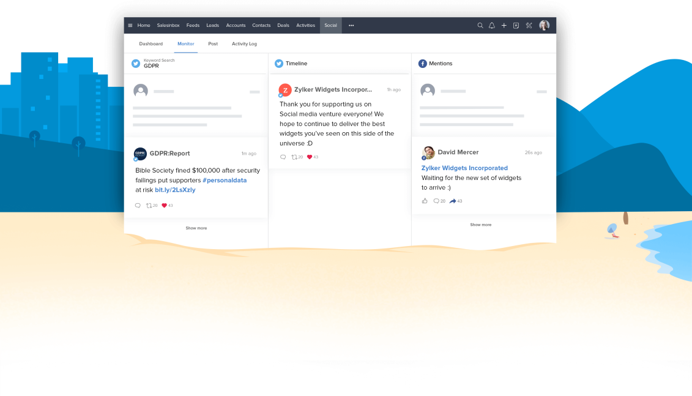Go to the Deals module
The image size is (692, 396).
coord(283,26)
